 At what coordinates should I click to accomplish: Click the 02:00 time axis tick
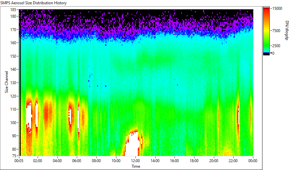tap(37, 161)
